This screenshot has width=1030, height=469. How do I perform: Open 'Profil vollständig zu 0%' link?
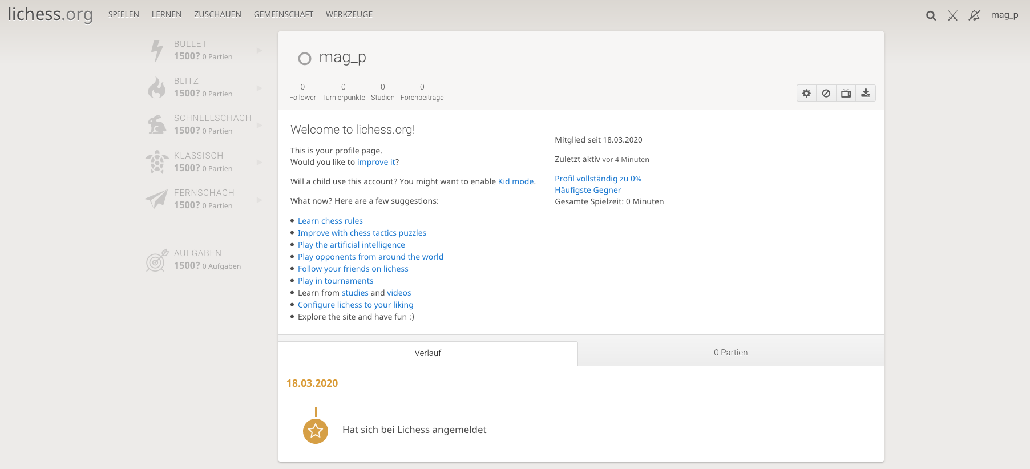click(x=598, y=179)
